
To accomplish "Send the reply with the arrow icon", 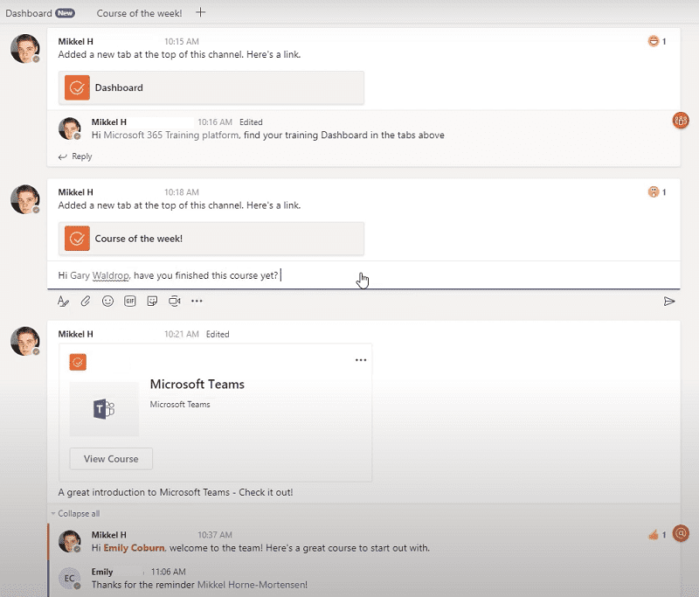I will pyautogui.click(x=668, y=302).
